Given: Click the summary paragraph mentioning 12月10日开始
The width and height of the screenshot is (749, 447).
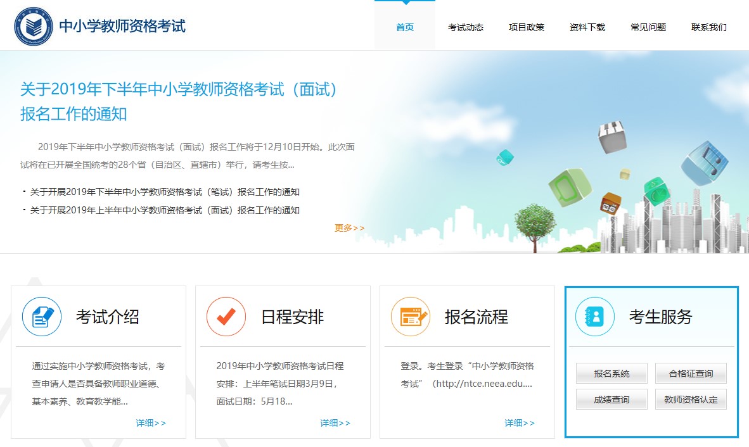Looking at the screenshot, I should 188,156.
